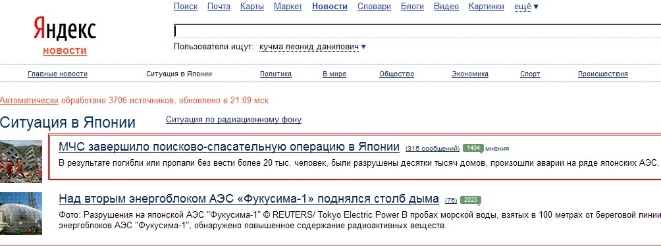The image size is (661, 246).
Task: Open the green 2025 opinions badge
Action: click(x=471, y=200)
